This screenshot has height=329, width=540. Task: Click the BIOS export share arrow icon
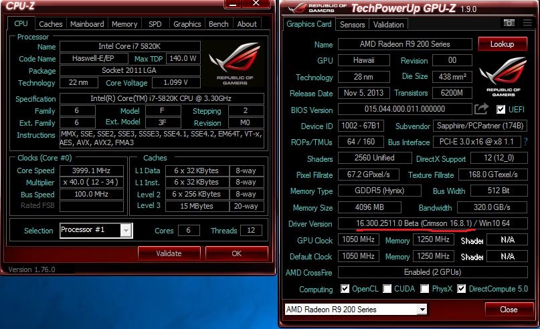click(481, 109)
